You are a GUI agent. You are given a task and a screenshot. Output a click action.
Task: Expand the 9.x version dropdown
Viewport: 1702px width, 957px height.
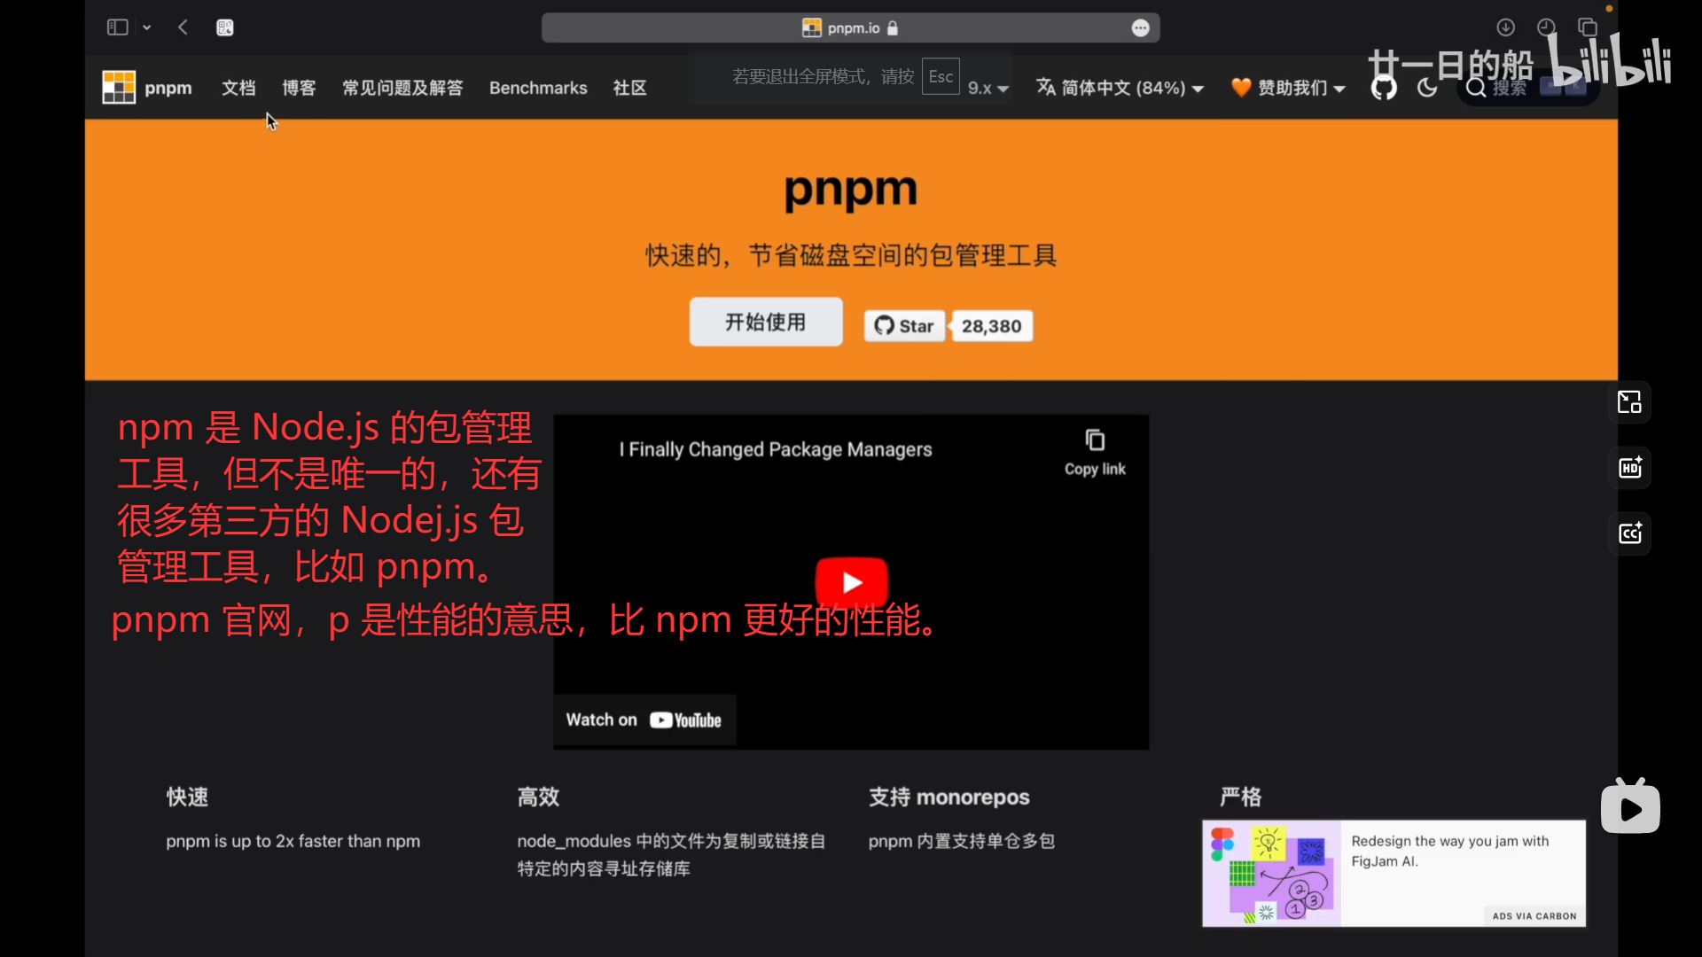point(988,88)
